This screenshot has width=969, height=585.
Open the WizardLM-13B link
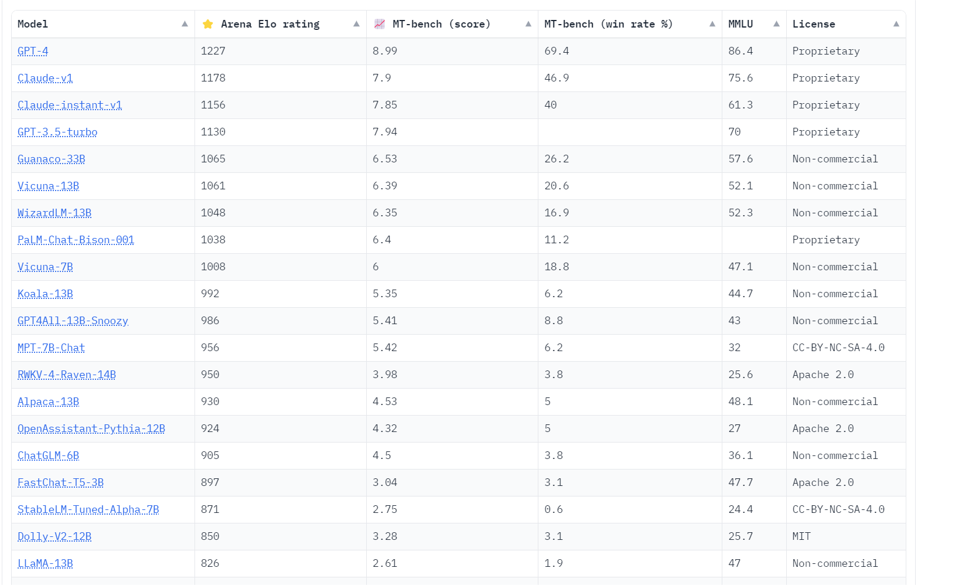(x=54, y=213)
